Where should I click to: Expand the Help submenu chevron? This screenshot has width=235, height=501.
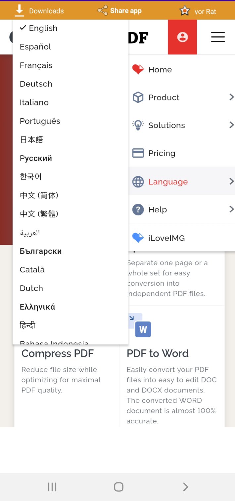coord(231,209)
